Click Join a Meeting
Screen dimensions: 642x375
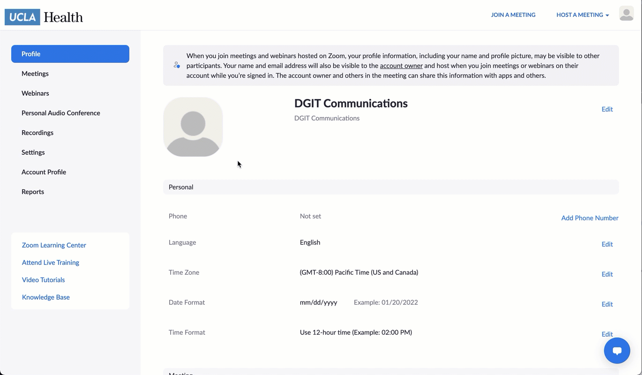click(x=513, y=15)
